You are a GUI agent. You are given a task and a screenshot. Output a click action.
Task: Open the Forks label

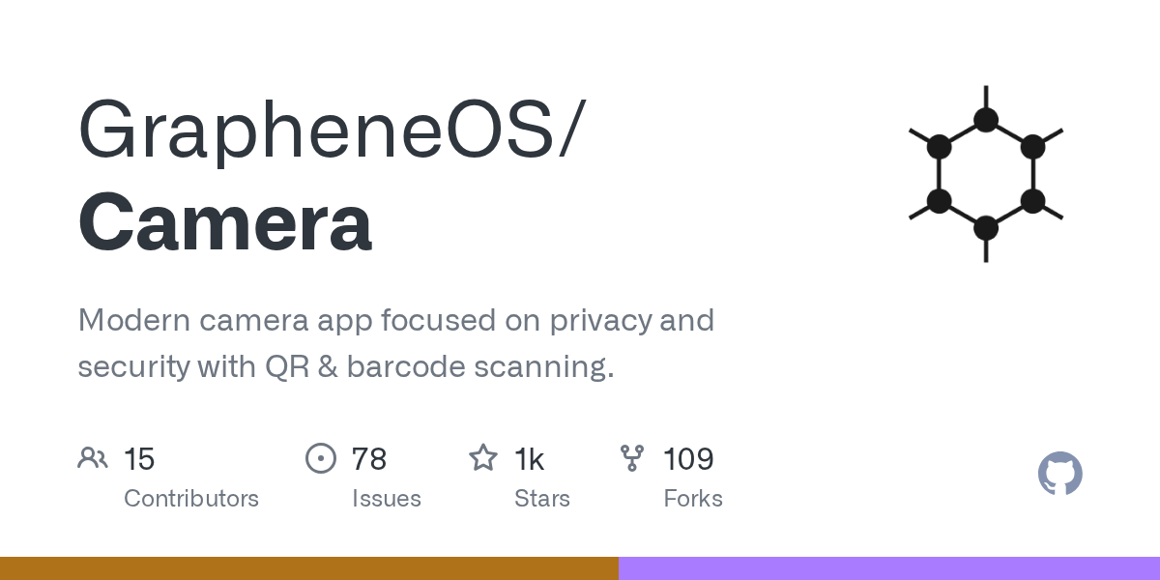(x=693, y=499)
